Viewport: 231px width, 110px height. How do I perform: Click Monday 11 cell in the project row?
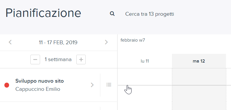(145, 85)
